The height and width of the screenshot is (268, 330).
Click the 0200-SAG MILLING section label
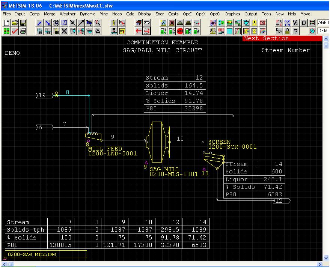46,254
